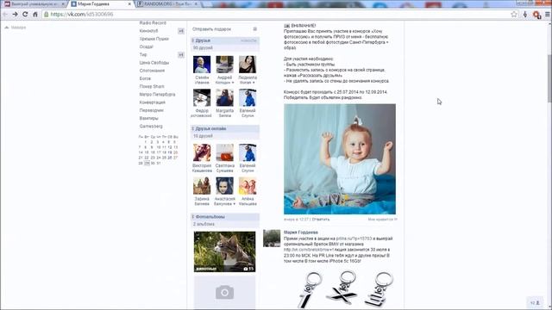Close the Мария Гордеева tab
The image size is (552, 310).
pyautogui.click(x=129, y=3)
